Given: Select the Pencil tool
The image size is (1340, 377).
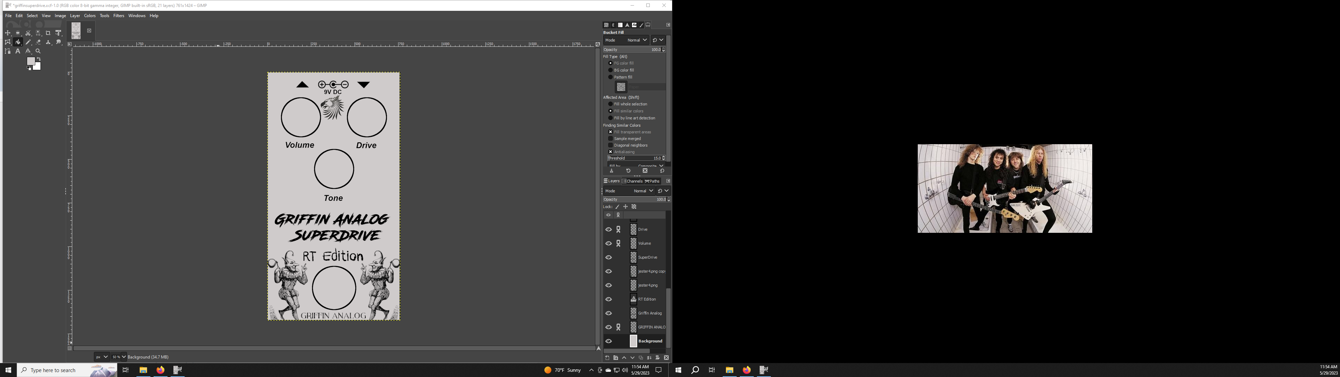Looking at the screenshot, I should pos(28,42).
